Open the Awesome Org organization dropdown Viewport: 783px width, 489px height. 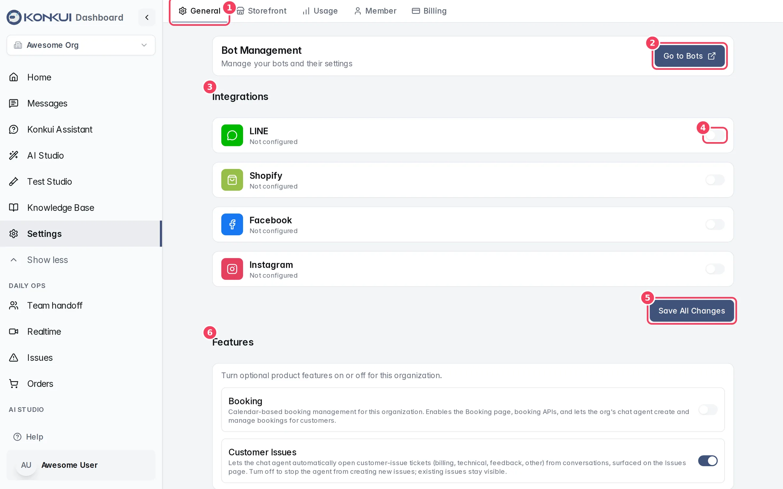click(81, 45)
